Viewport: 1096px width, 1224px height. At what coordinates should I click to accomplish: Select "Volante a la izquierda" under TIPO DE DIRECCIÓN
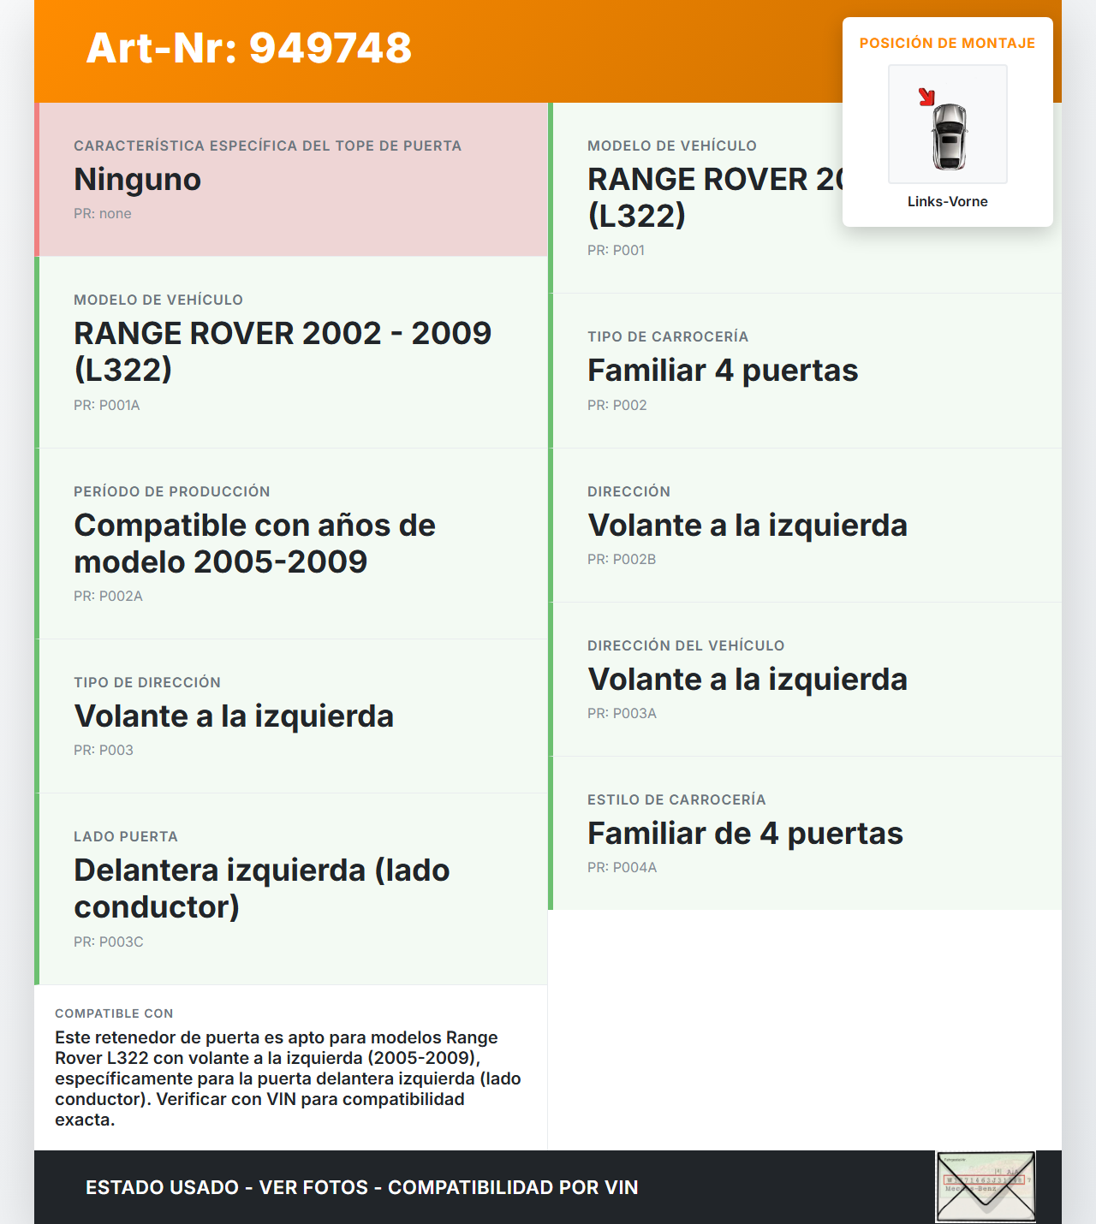tap(234, 716)
